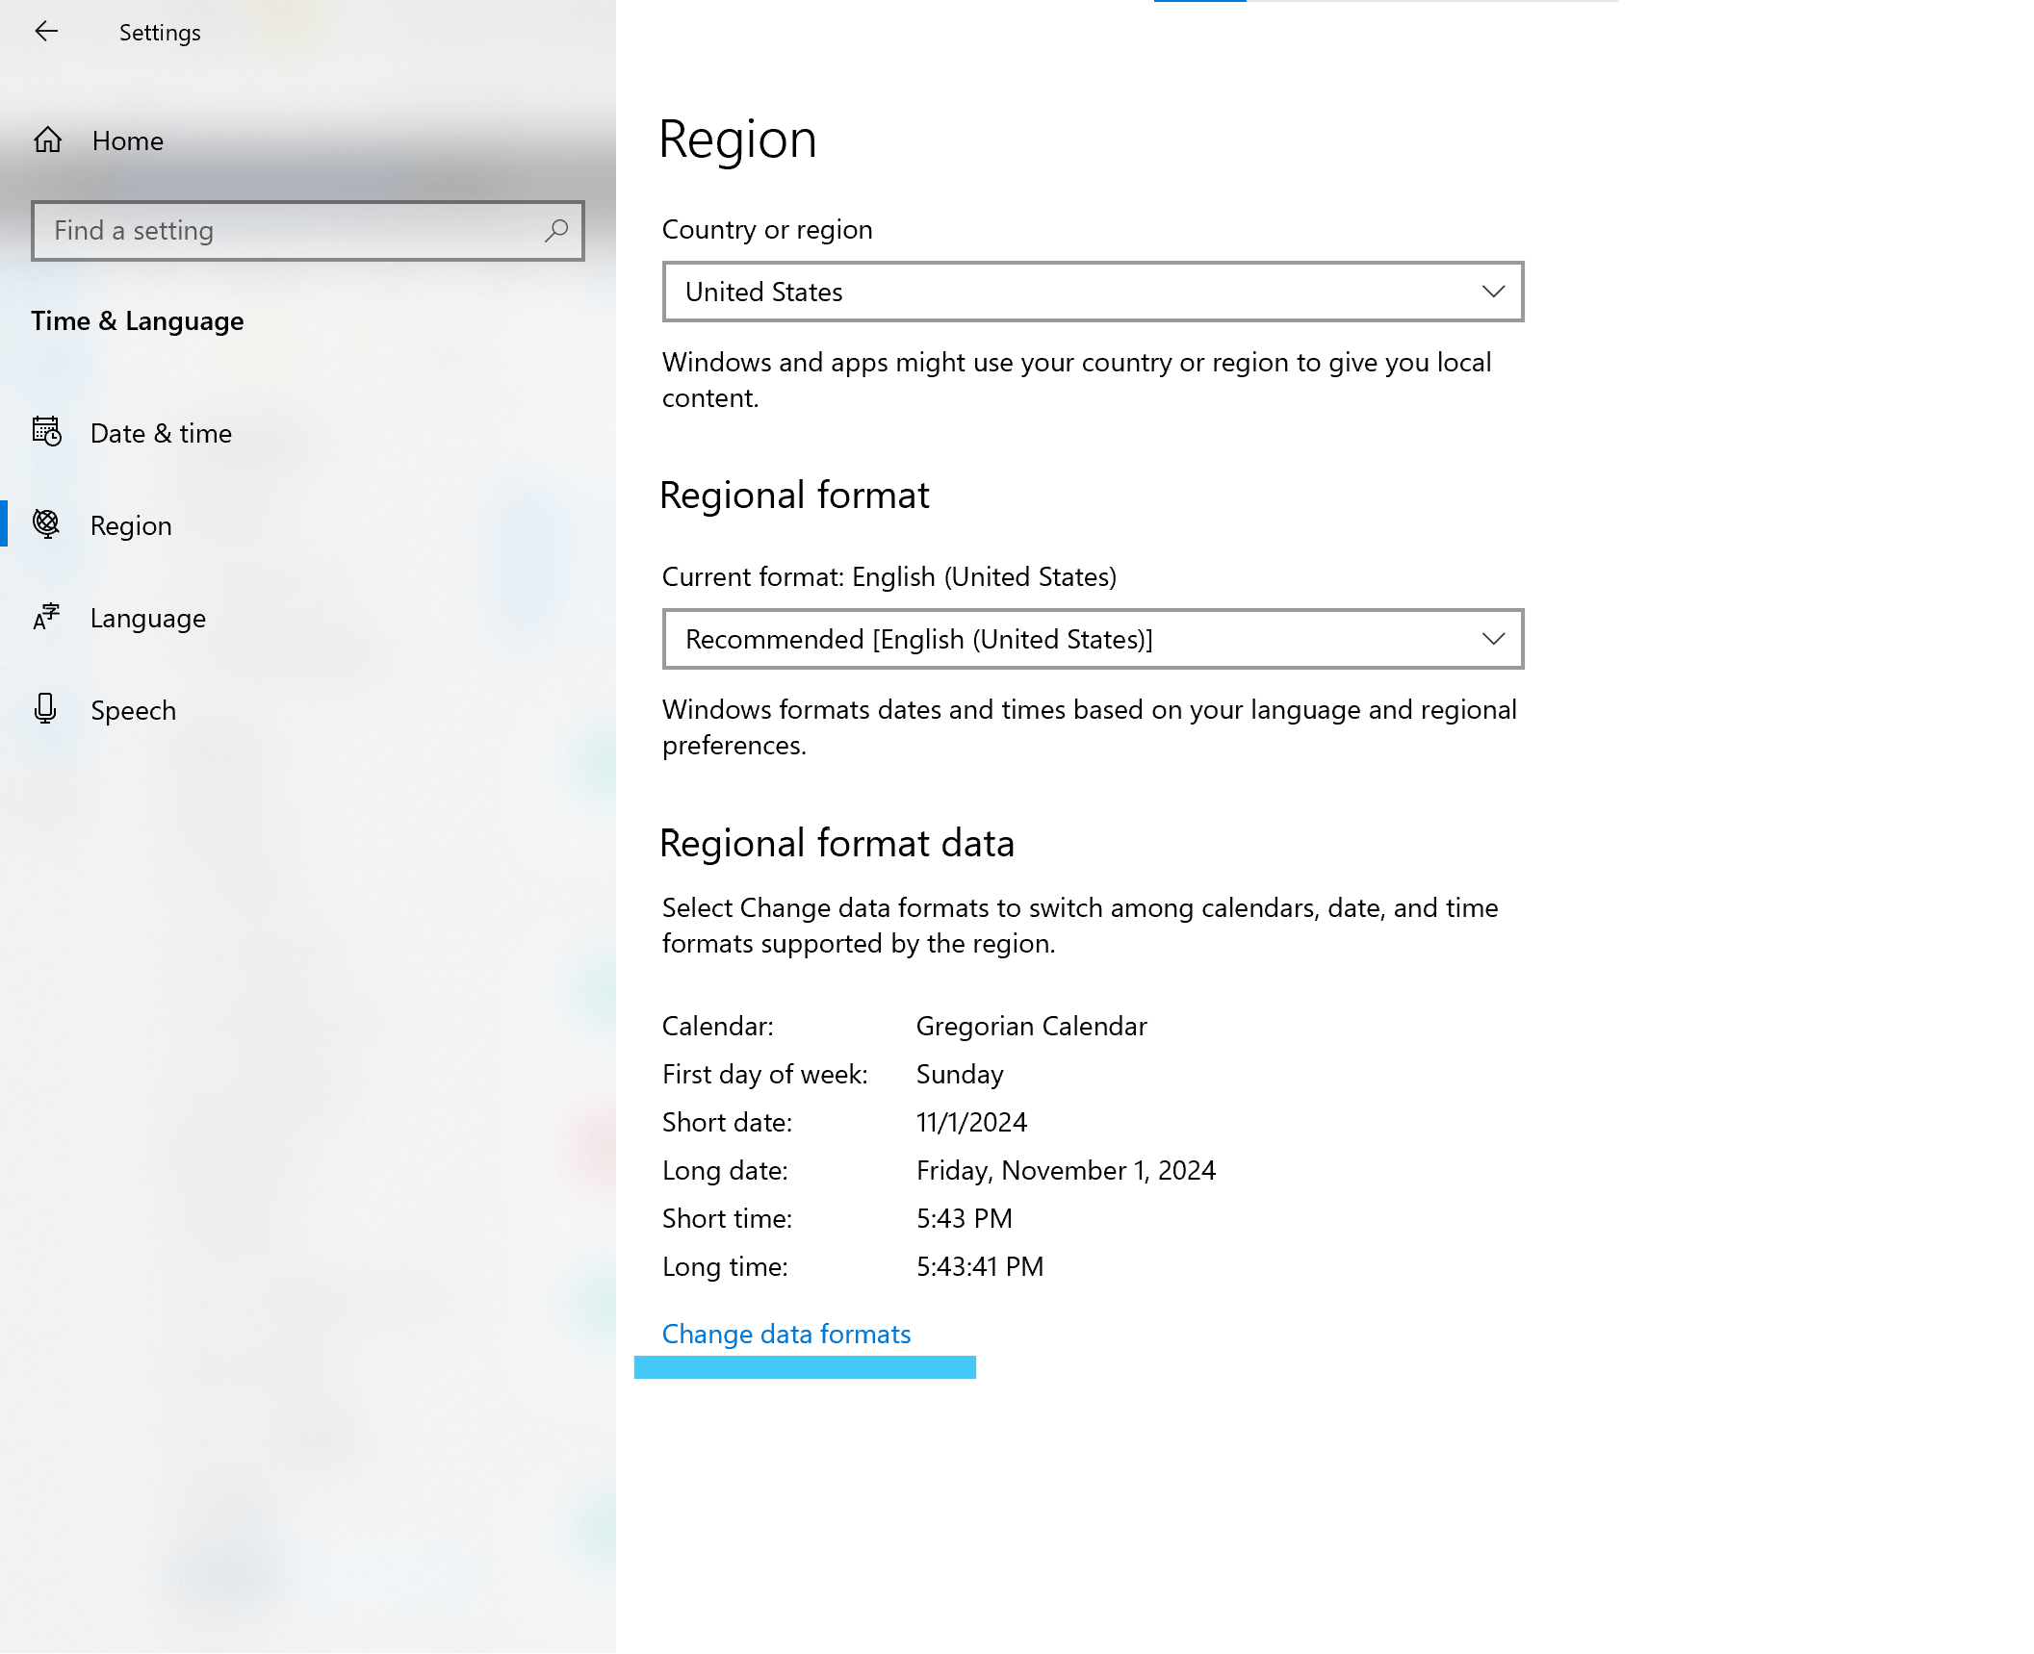This screenshot has height=1654, width=2034.
Task: Click the Settings window title
Action: [x=160, y=33]
